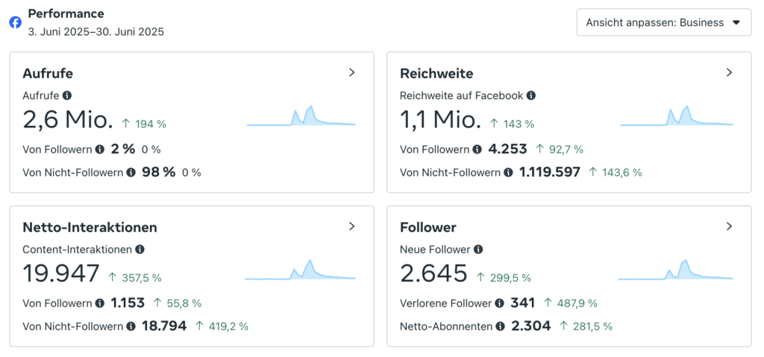The width and height of the screenshot is (764, 357).
Task: Select the 1,1 Mio. Reichweite value
Action: [x=440, y=119]
